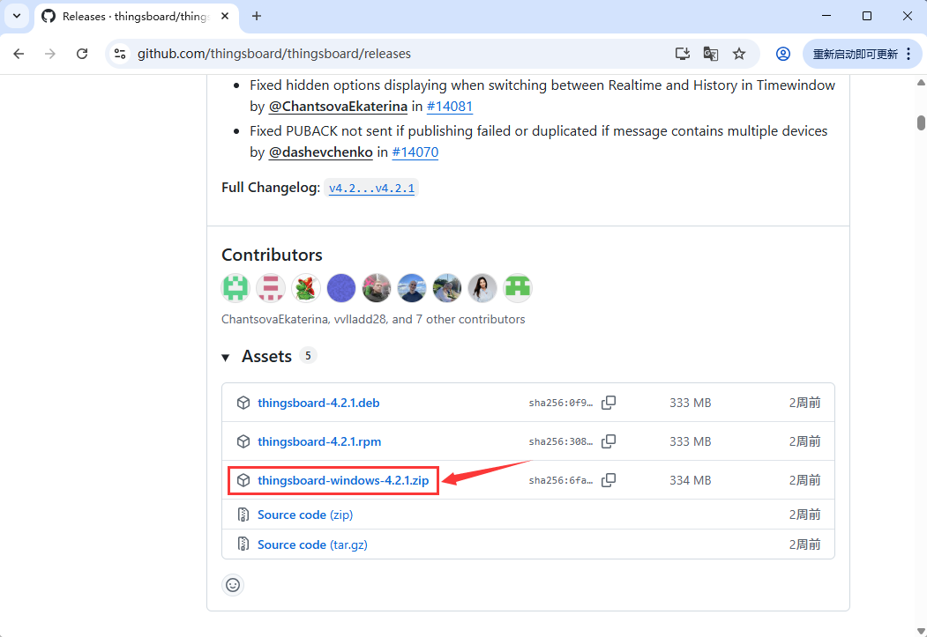Open the Chrome profile icon
The image size is (927, 637).
click(x=782, y=54)
